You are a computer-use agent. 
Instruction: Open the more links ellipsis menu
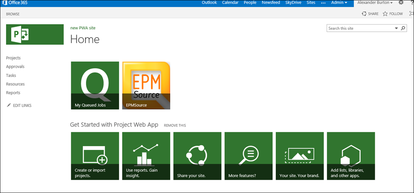tap(323, 3)
